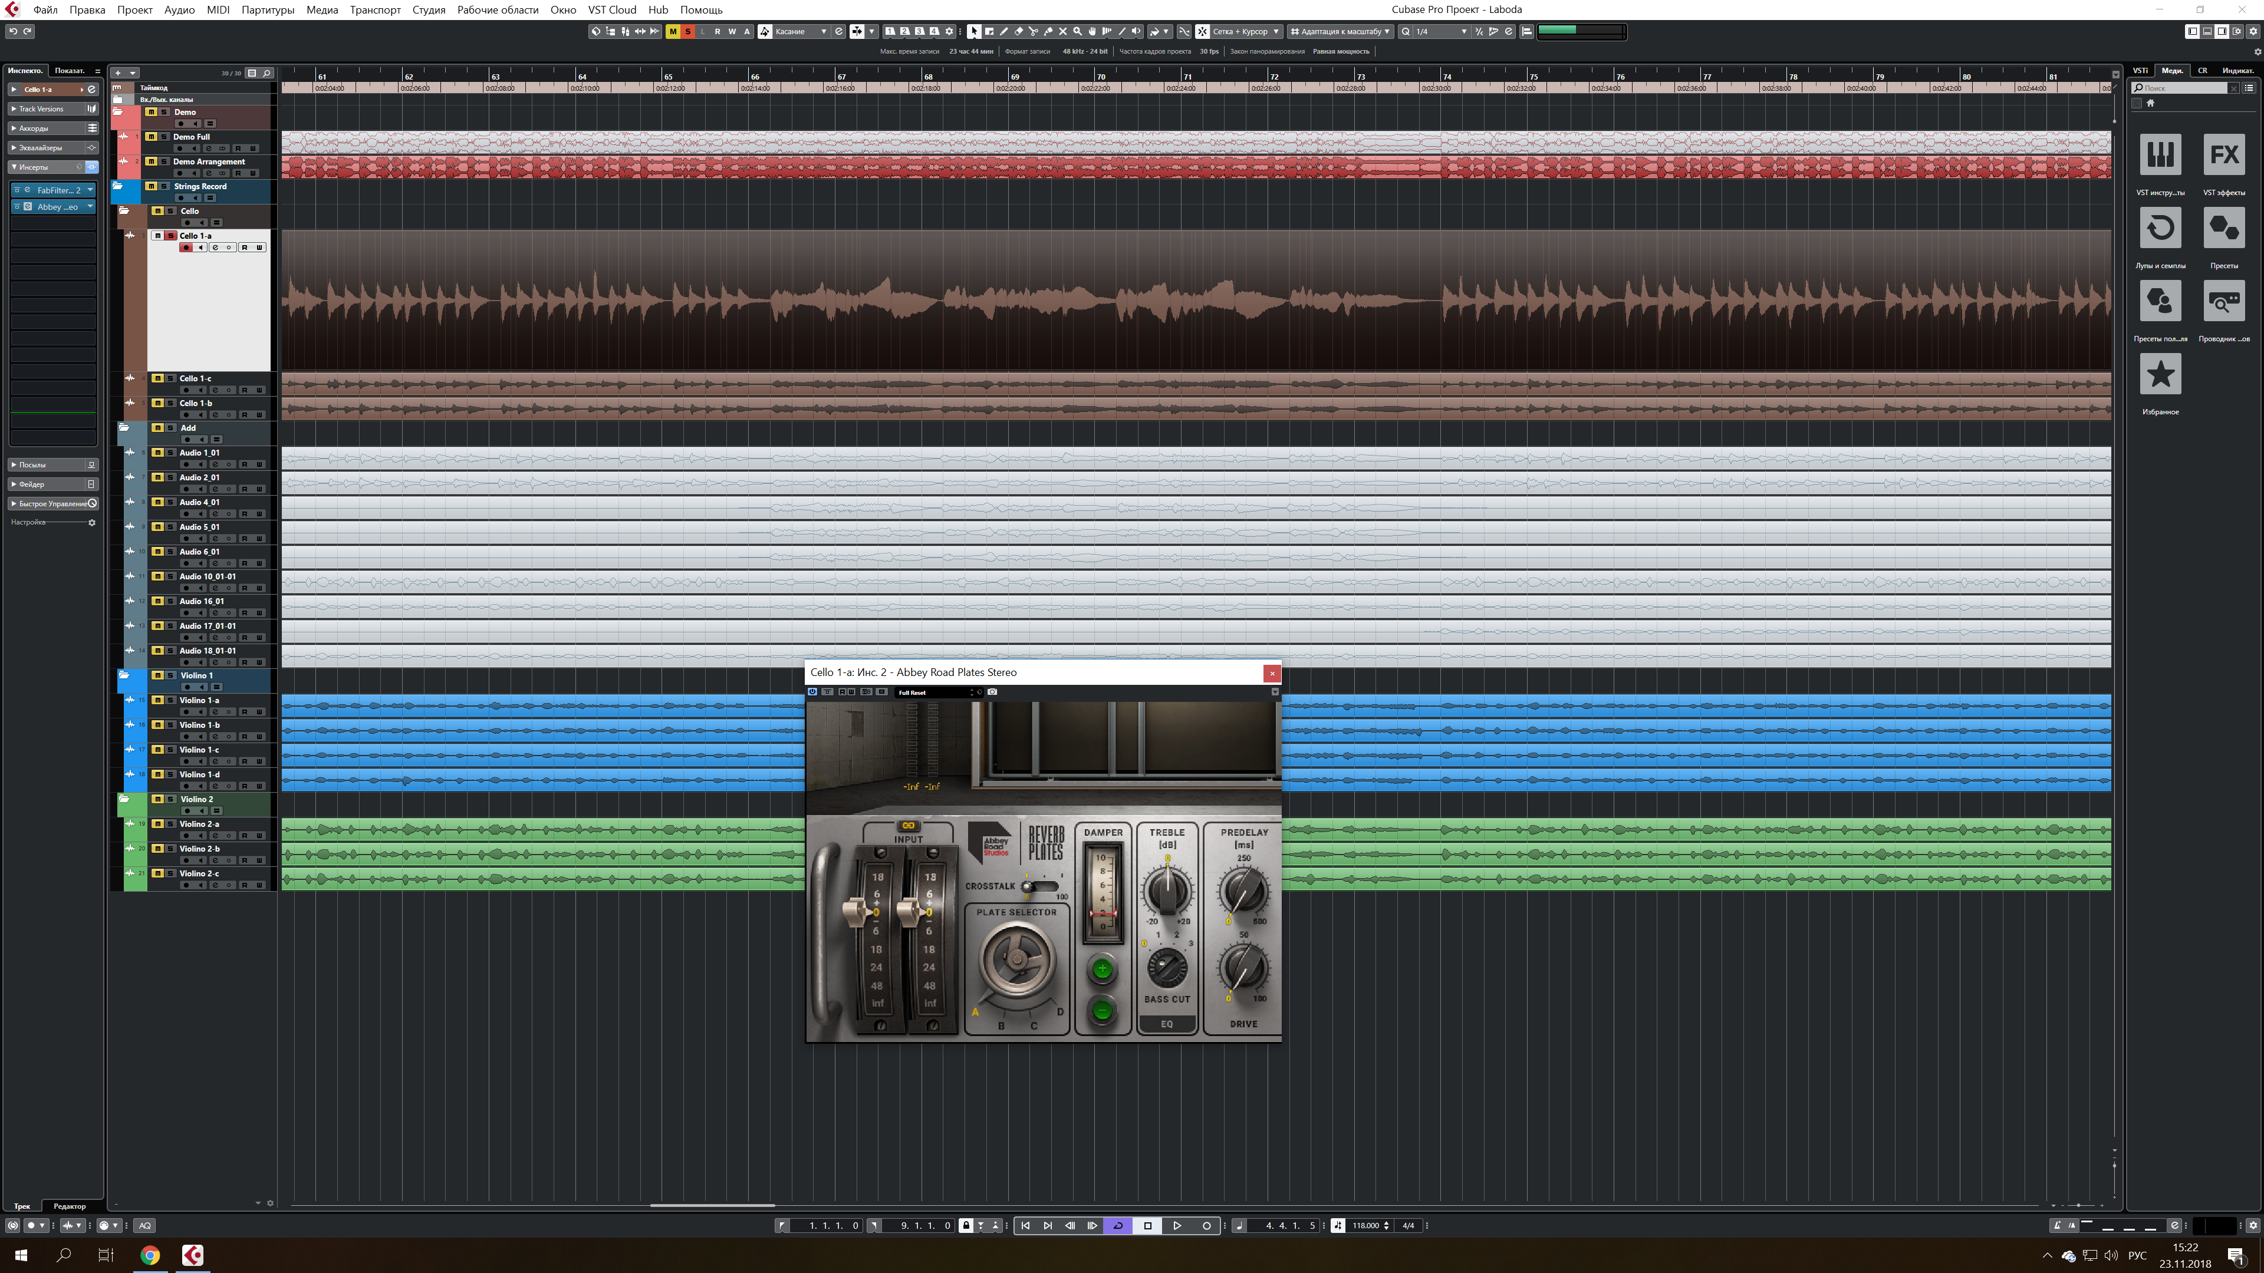The height and width of the screenshot is (1273, 2264).
Task: Toggle global Mute state button M
Action: coord(673,32)
